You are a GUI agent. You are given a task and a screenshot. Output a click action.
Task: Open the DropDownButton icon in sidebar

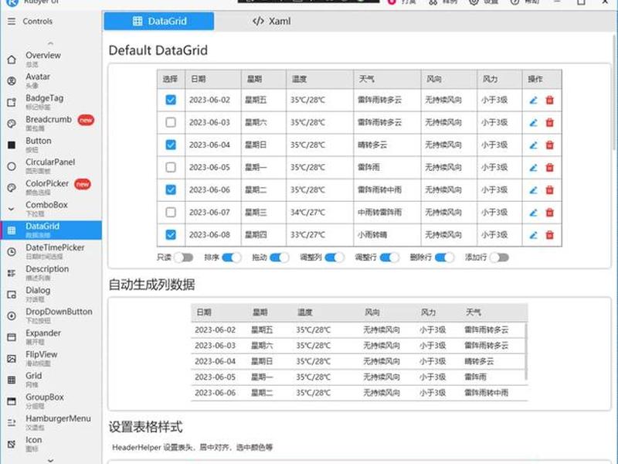(12, 316)
